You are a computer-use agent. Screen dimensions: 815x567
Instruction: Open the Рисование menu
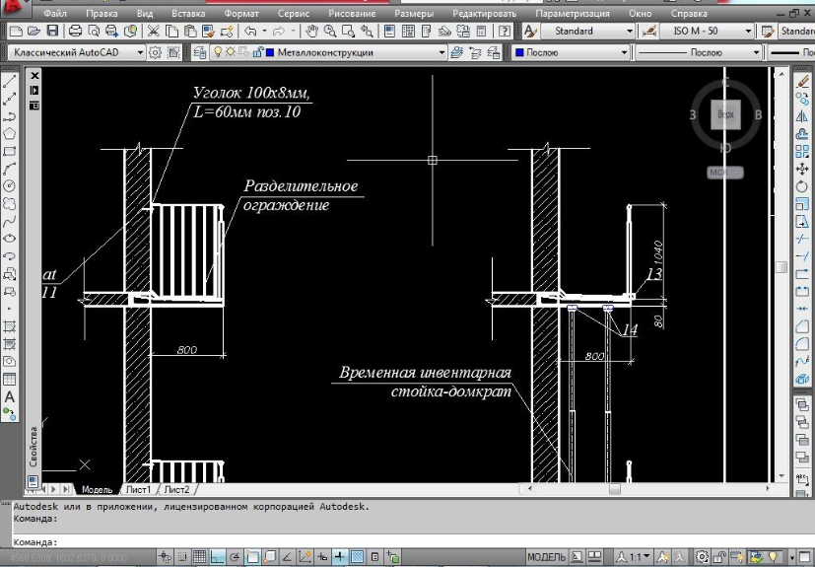click(x=352, y=14)
